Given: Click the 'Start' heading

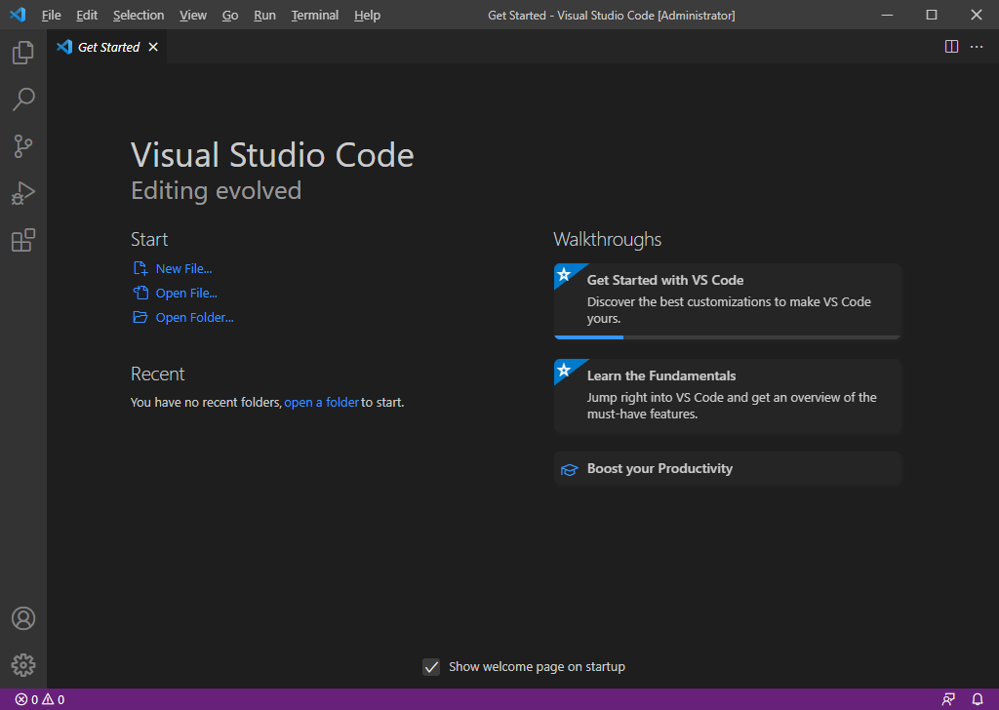Looking at the screenshot, I should (x=149, y=239).
